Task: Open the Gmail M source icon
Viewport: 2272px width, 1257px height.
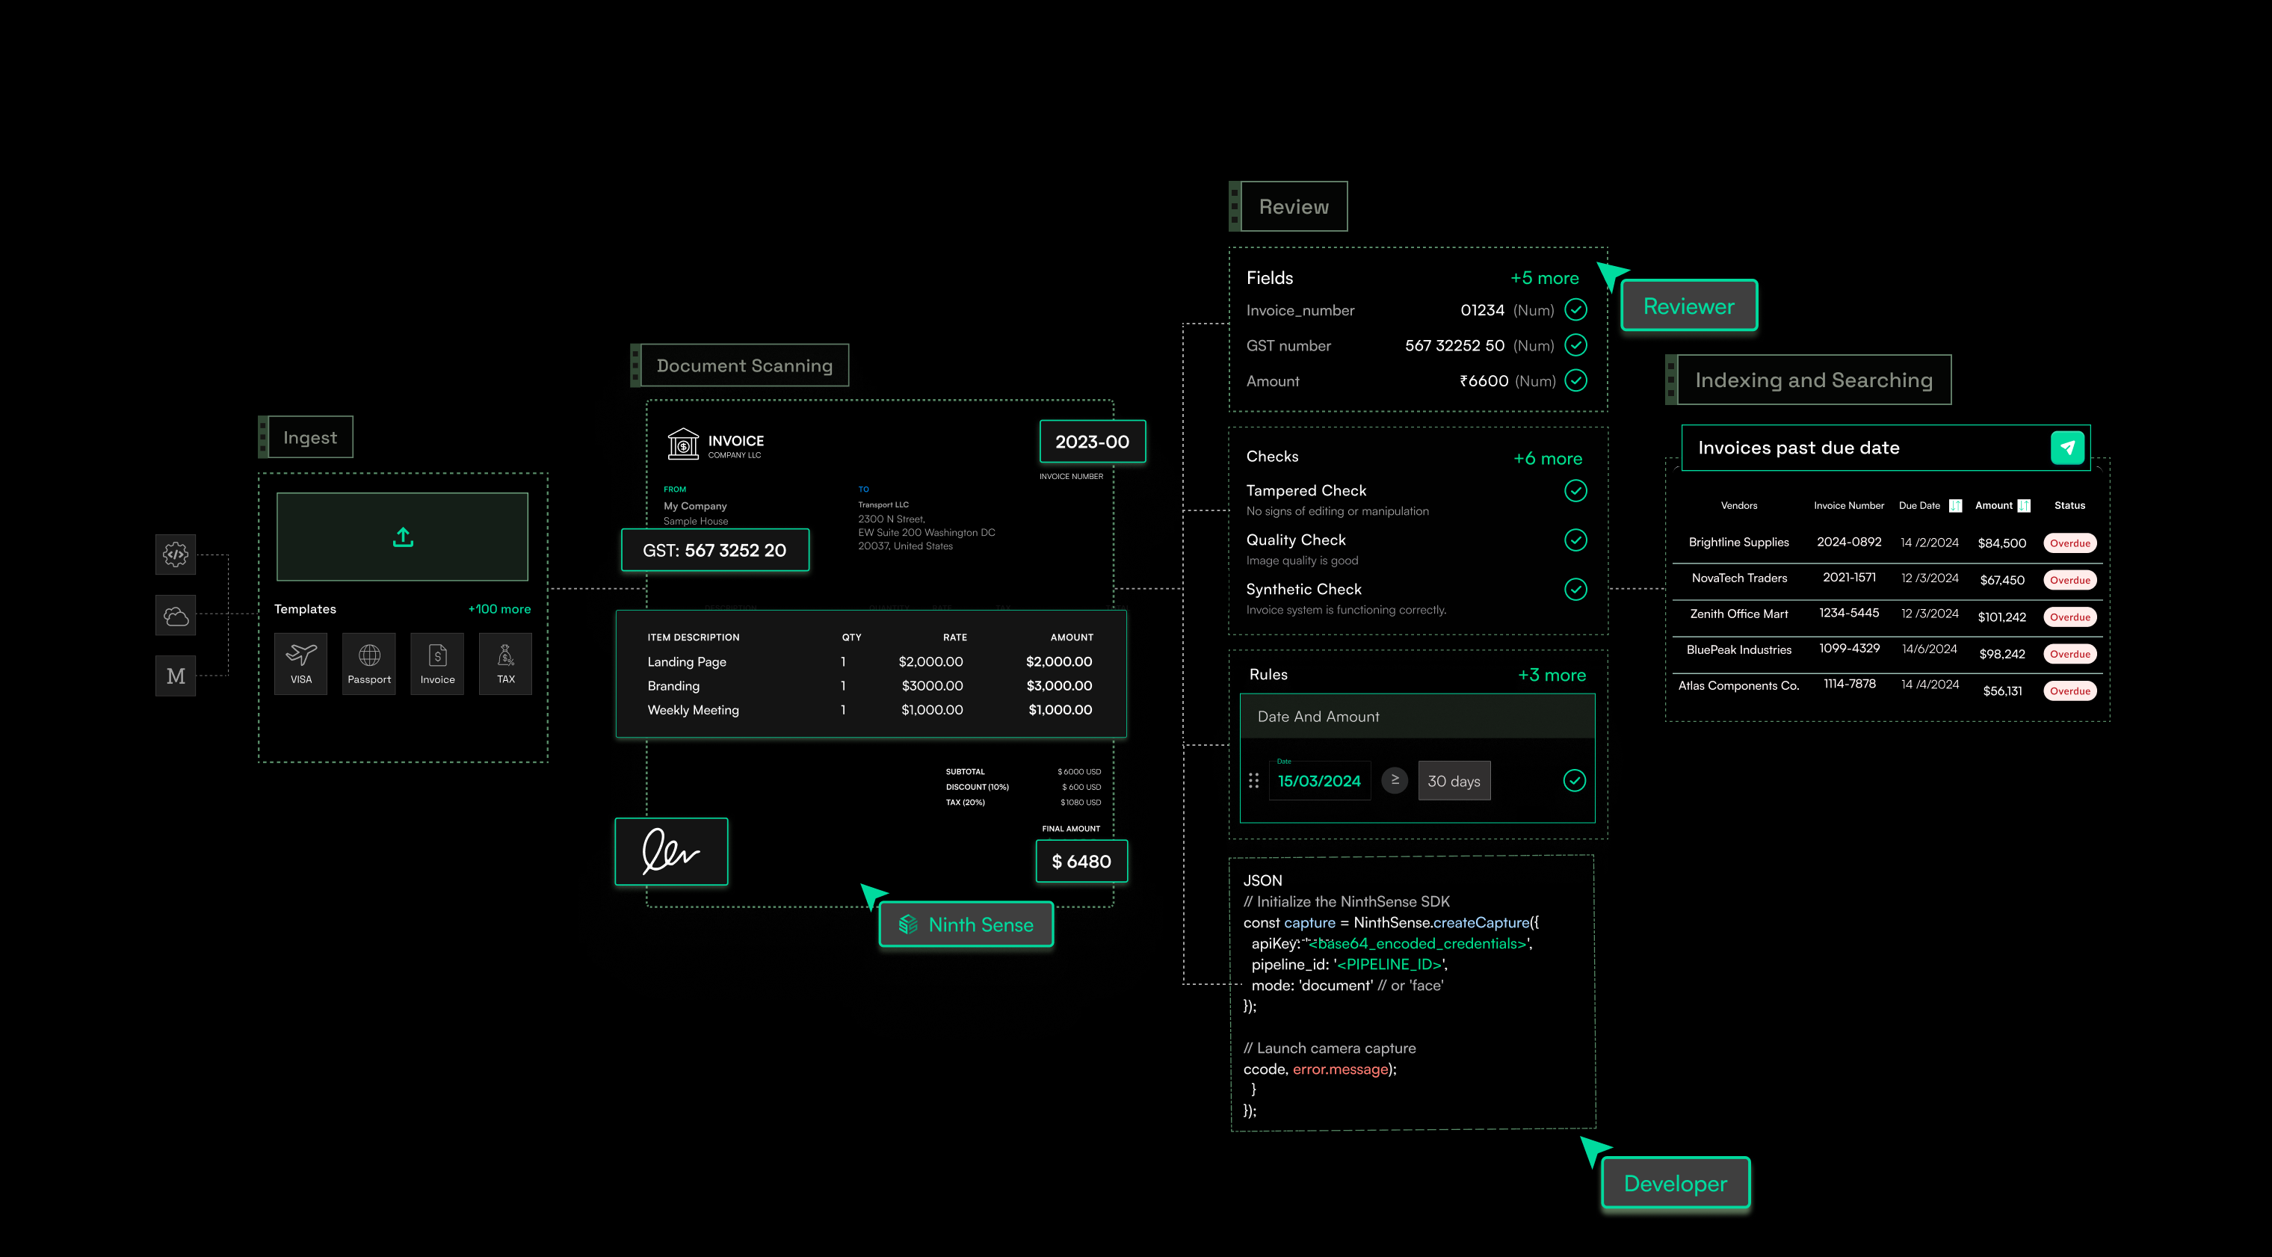Action: [x=176, y=676]
